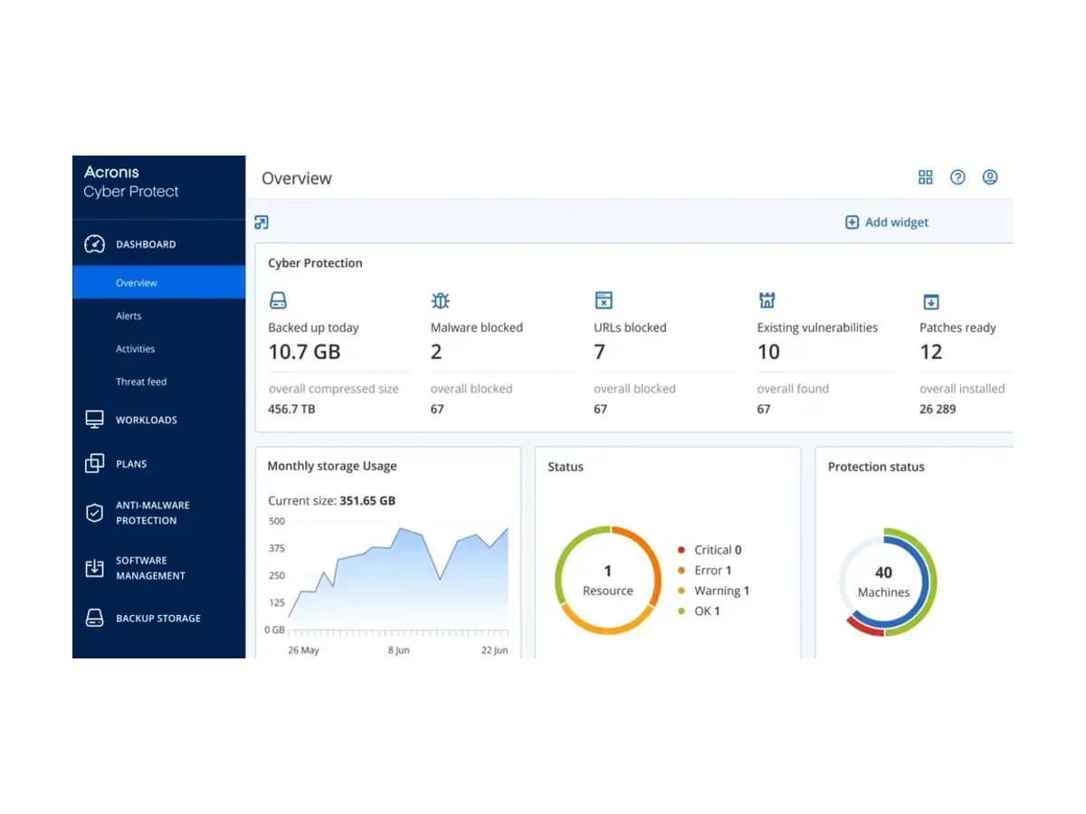Click the Malware blocked value 2
The height and width of the screenshot is (814, 1086).
(x=436, y=352)
